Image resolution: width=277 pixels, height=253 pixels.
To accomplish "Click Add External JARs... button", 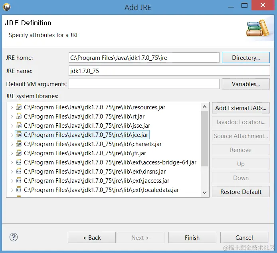I will tap(241, 108).
